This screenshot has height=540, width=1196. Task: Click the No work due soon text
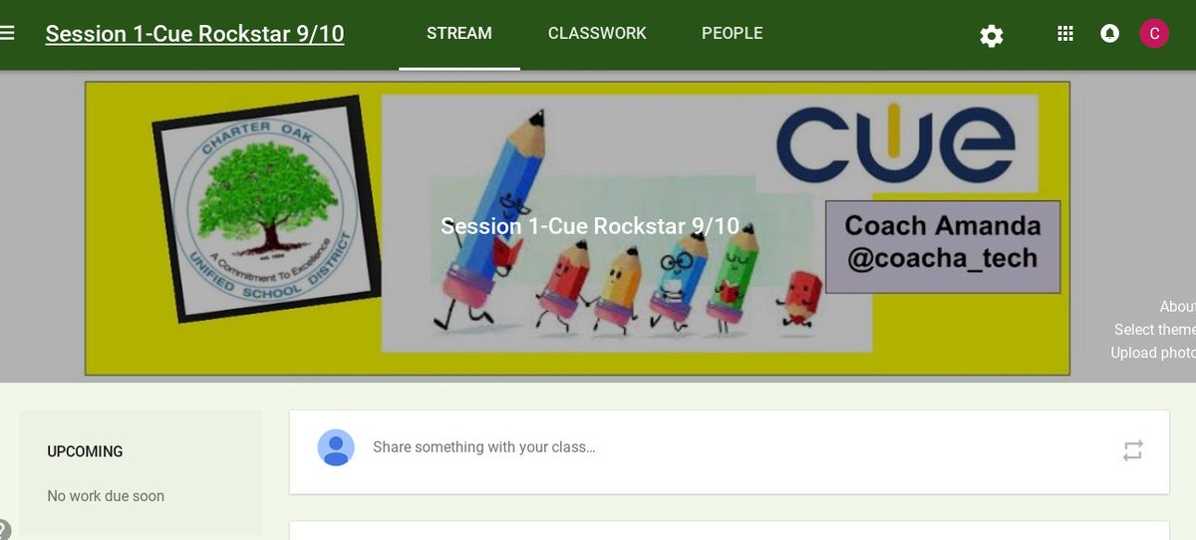point(106,496)
